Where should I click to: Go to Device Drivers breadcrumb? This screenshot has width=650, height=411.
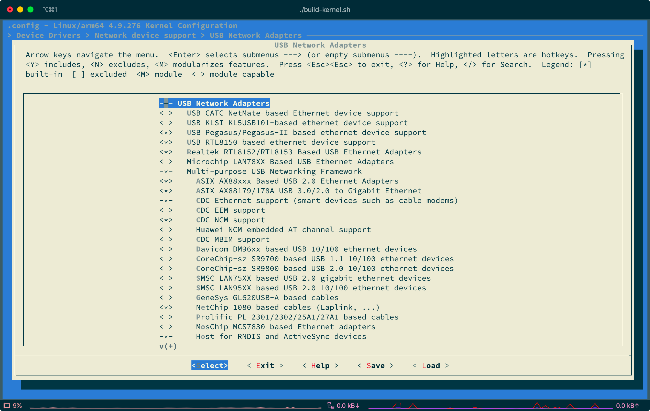pyautogui.click(x=48, y=35)
